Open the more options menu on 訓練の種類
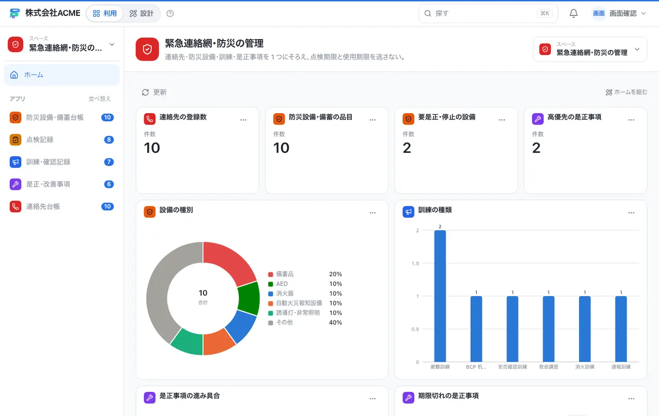The width and height of the screenshot is (659, 416). pos(631,212)
